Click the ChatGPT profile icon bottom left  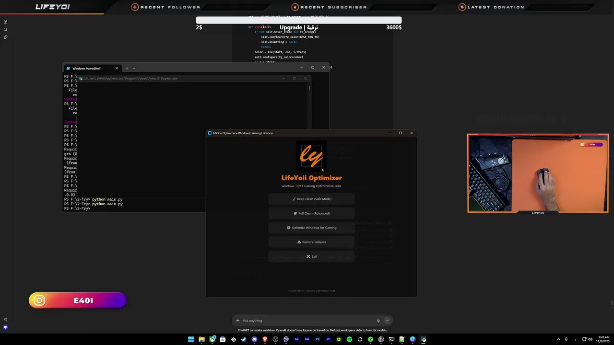click(5, 327)
